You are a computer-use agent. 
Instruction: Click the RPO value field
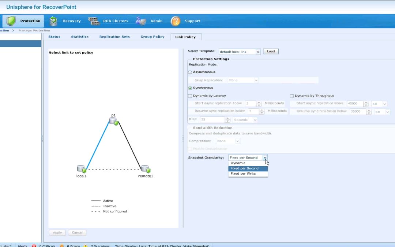pos(212,120)
